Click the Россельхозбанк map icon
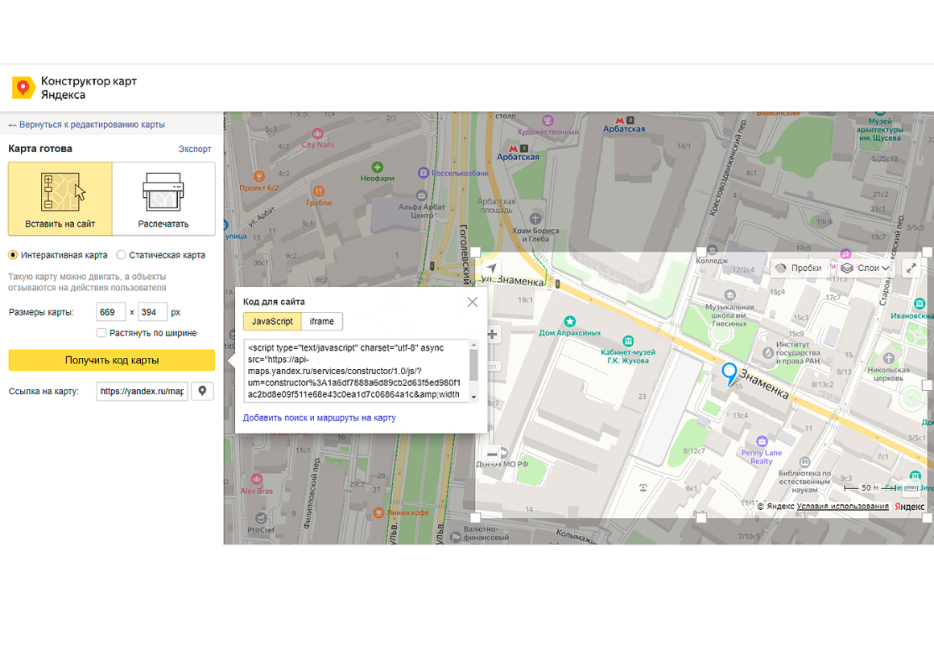This screenshot has height=645, width=934. point(423,173)
